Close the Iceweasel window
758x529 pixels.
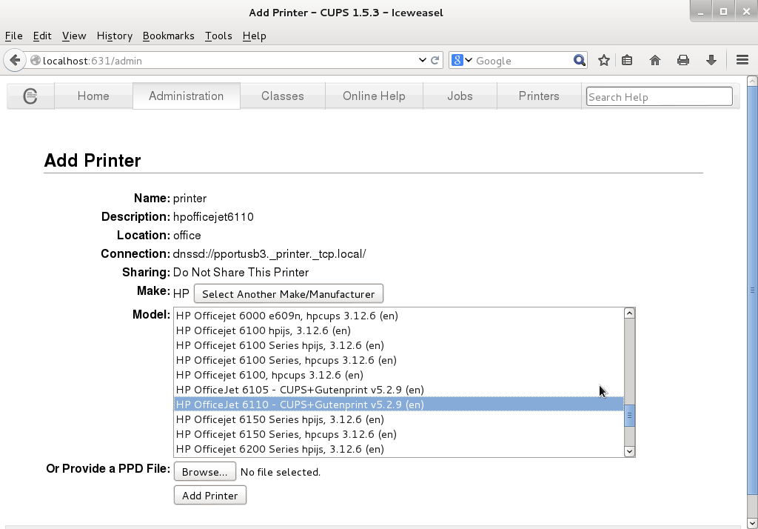point(746,12)
